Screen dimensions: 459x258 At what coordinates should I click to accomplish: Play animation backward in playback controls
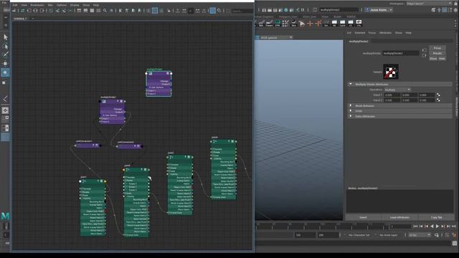coord(432,226)
